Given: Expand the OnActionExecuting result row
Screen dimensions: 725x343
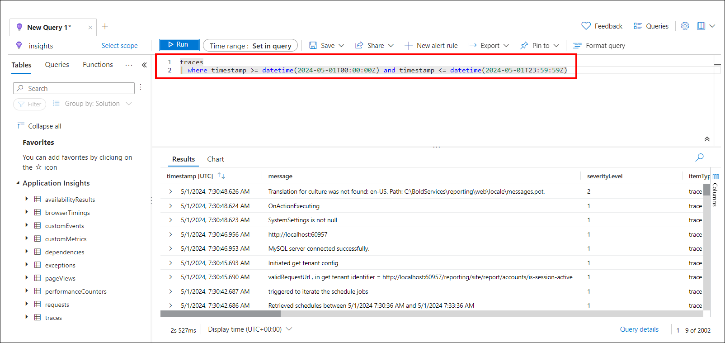Looking at the screenshot, I should tap(170, 206).
